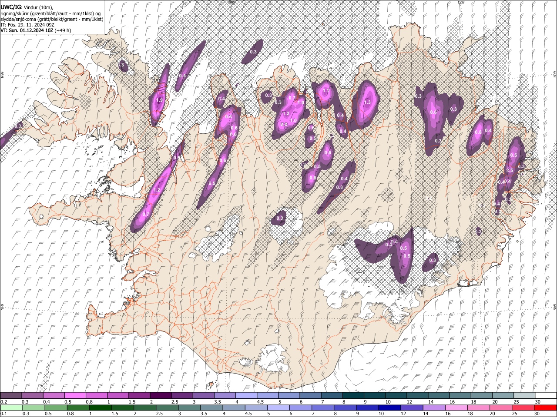The height and width of the screenshot is (417, 557).
Task: Click the '2.5' label under lower legend row
Action: tap(160, 414)
